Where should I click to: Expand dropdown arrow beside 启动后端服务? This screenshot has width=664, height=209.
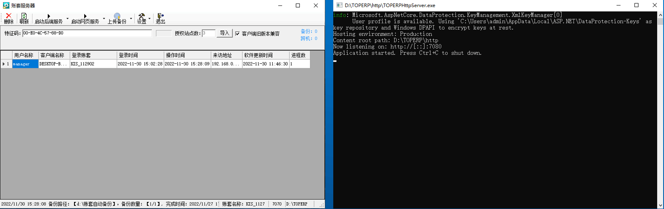point(68,19)
